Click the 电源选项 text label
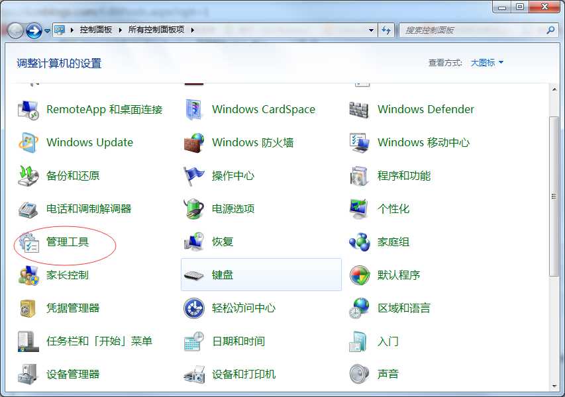The height and width of the screenshot is (397, 565). tap(233, 209)
